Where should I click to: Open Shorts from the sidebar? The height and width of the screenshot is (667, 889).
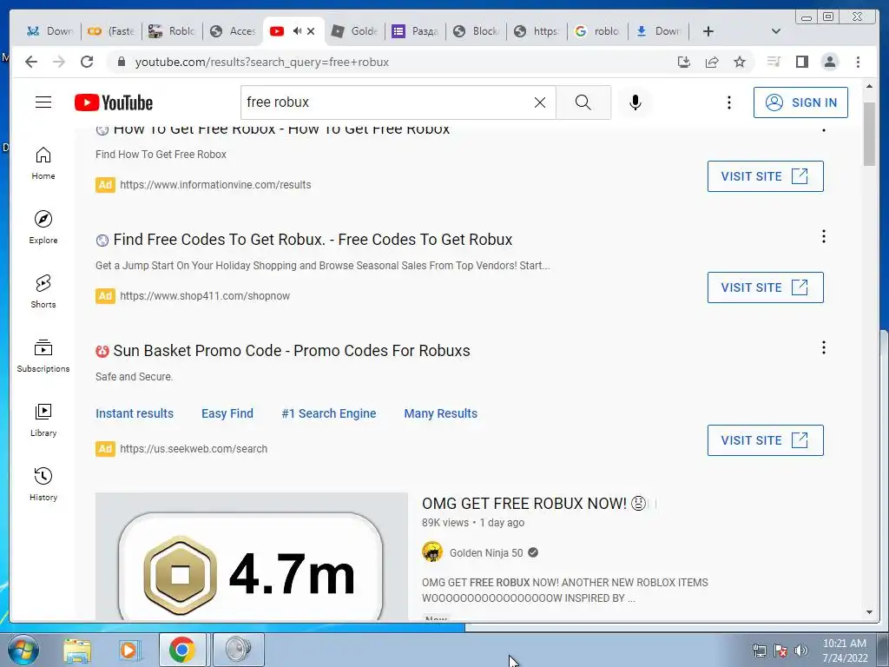[43, 292]
